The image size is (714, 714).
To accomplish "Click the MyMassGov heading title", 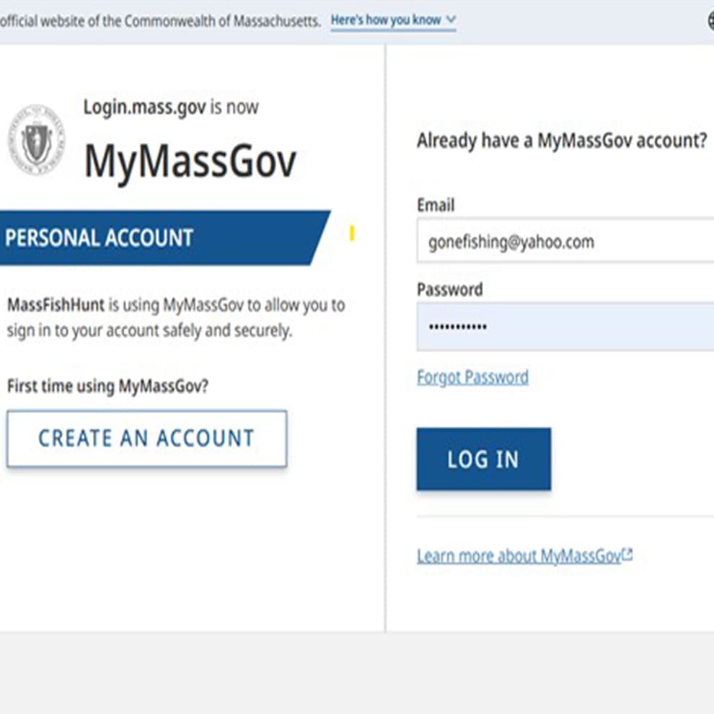I will pos(190,162).
